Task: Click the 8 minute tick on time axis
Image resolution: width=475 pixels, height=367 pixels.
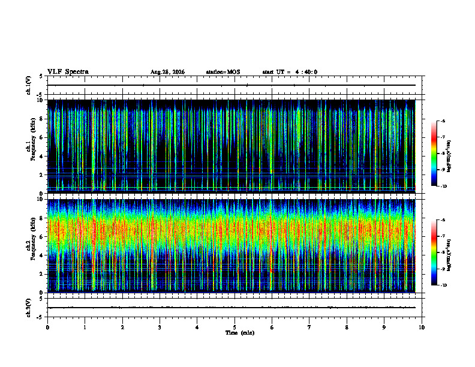Action: pyautogui.click(x=347, y=327)
